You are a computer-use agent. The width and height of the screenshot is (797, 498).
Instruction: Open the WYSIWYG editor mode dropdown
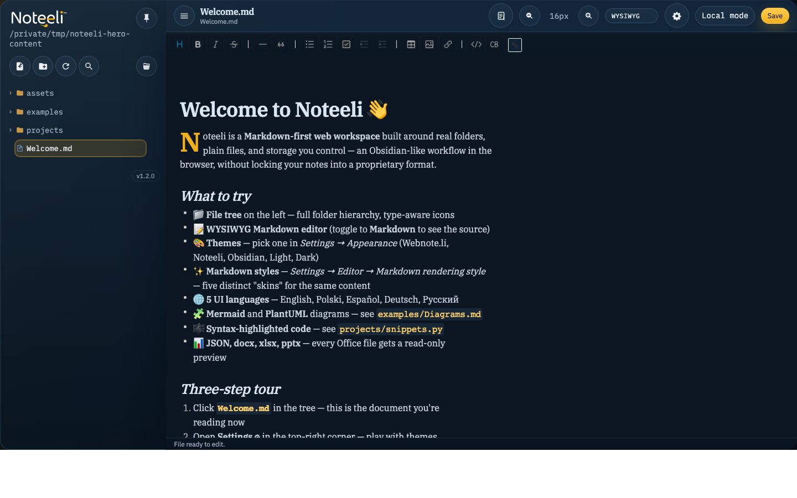coord(632,16)
